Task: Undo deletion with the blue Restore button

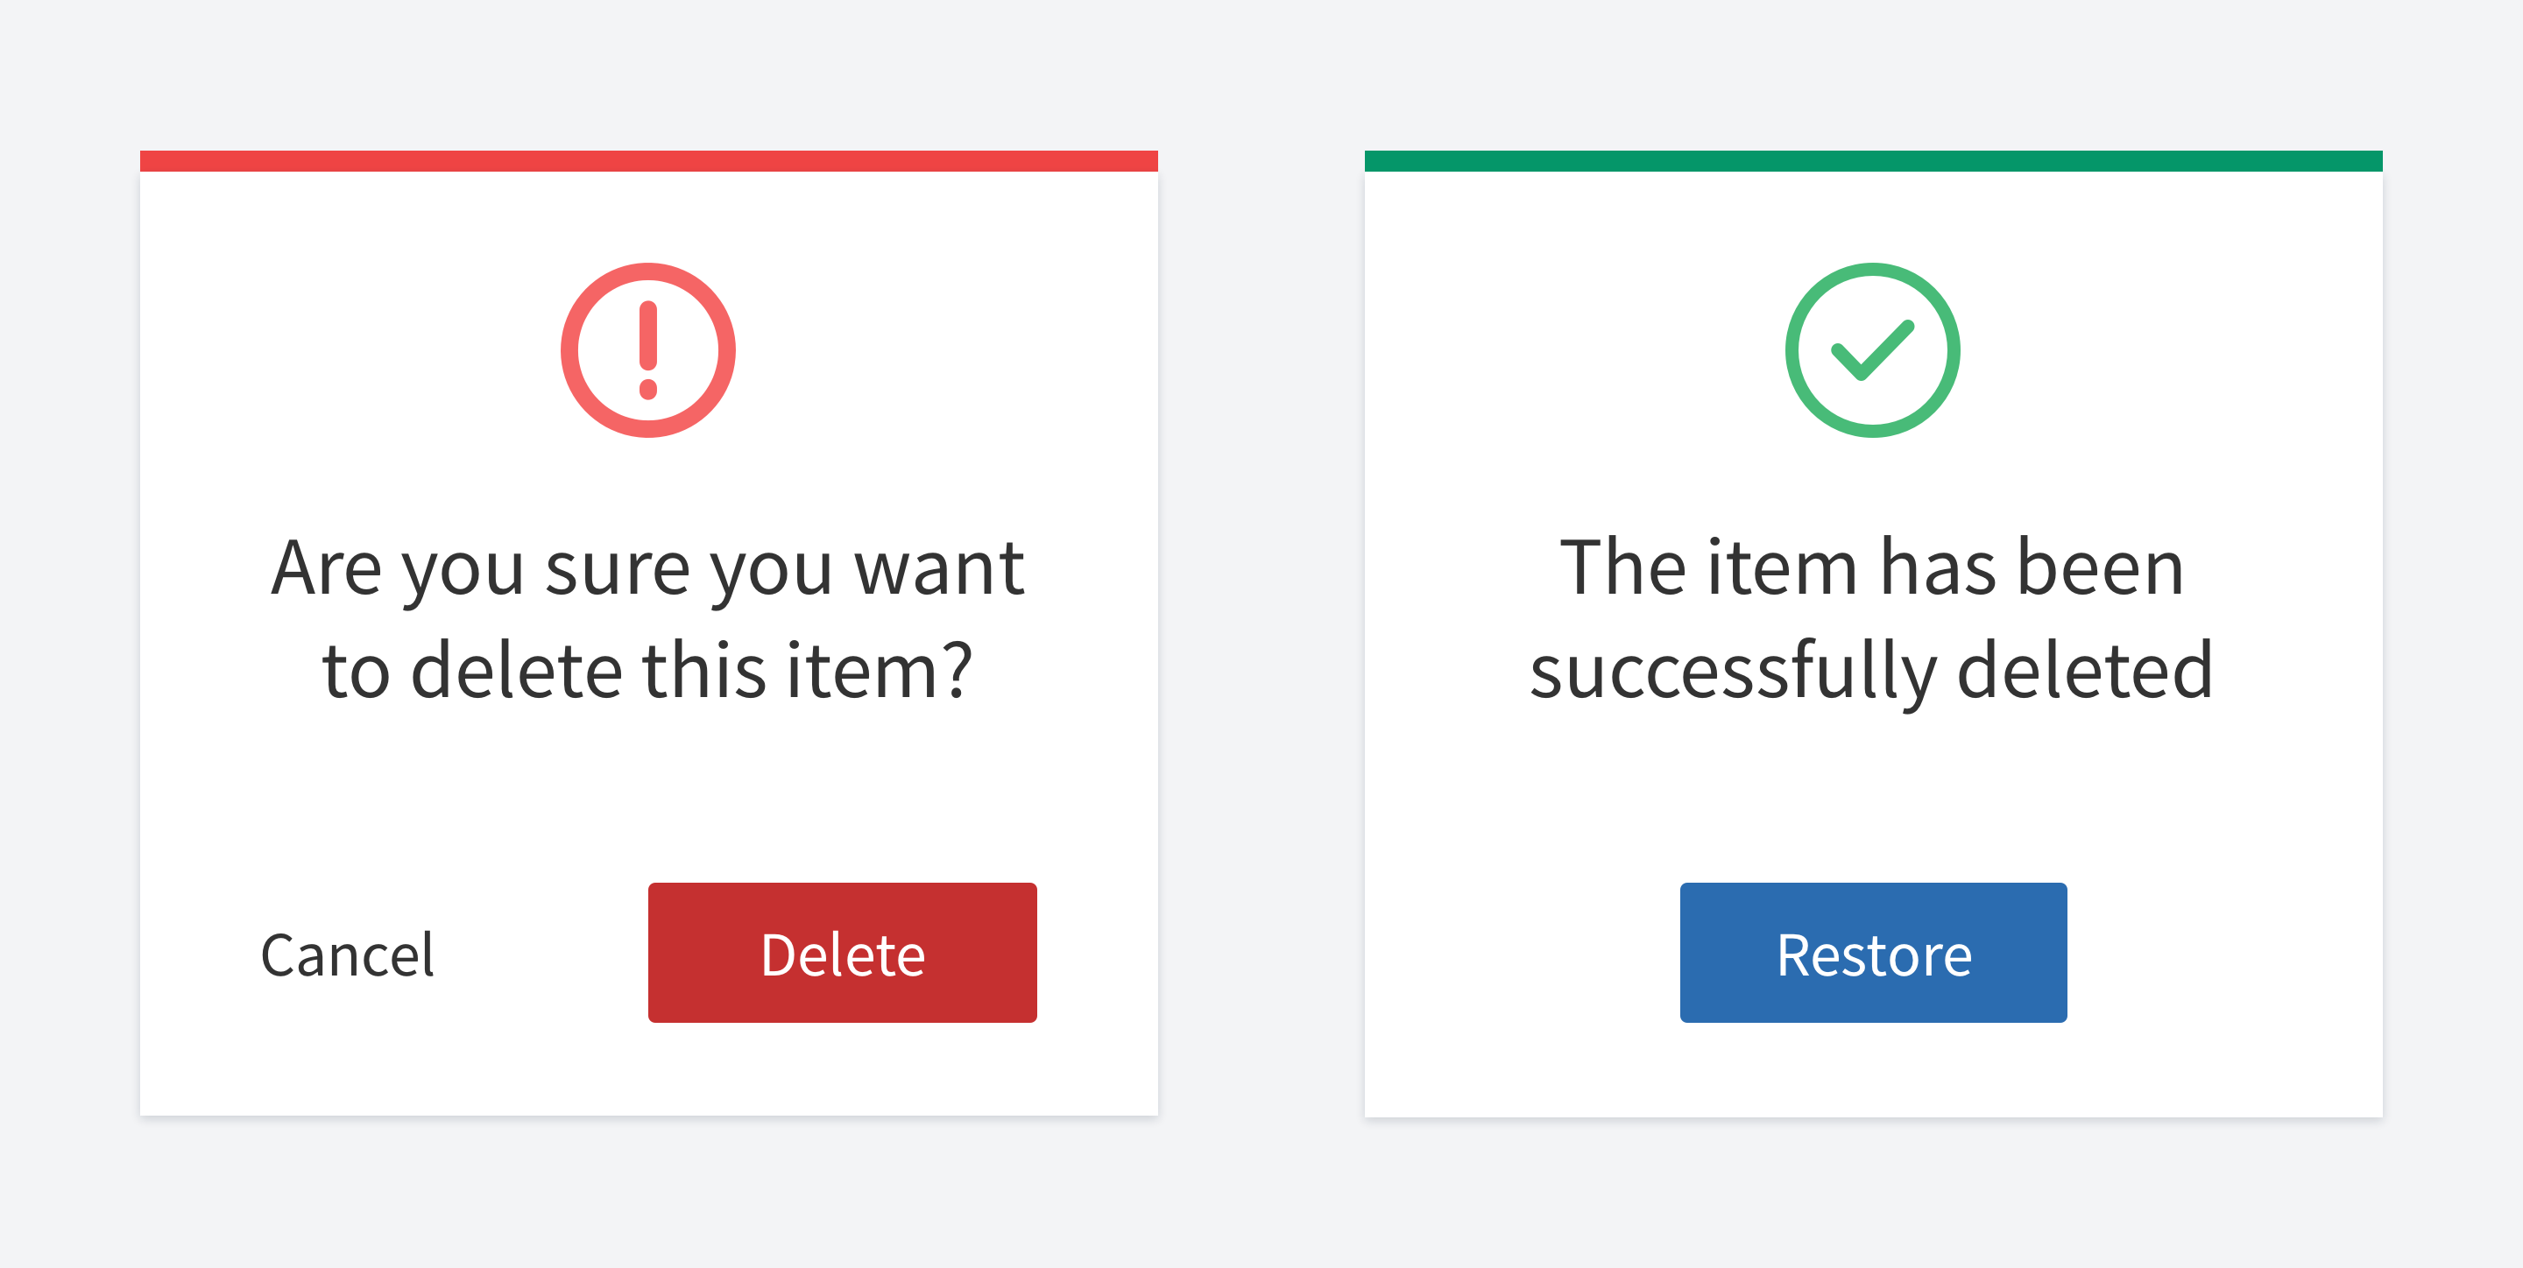Action: [1874, 953]
